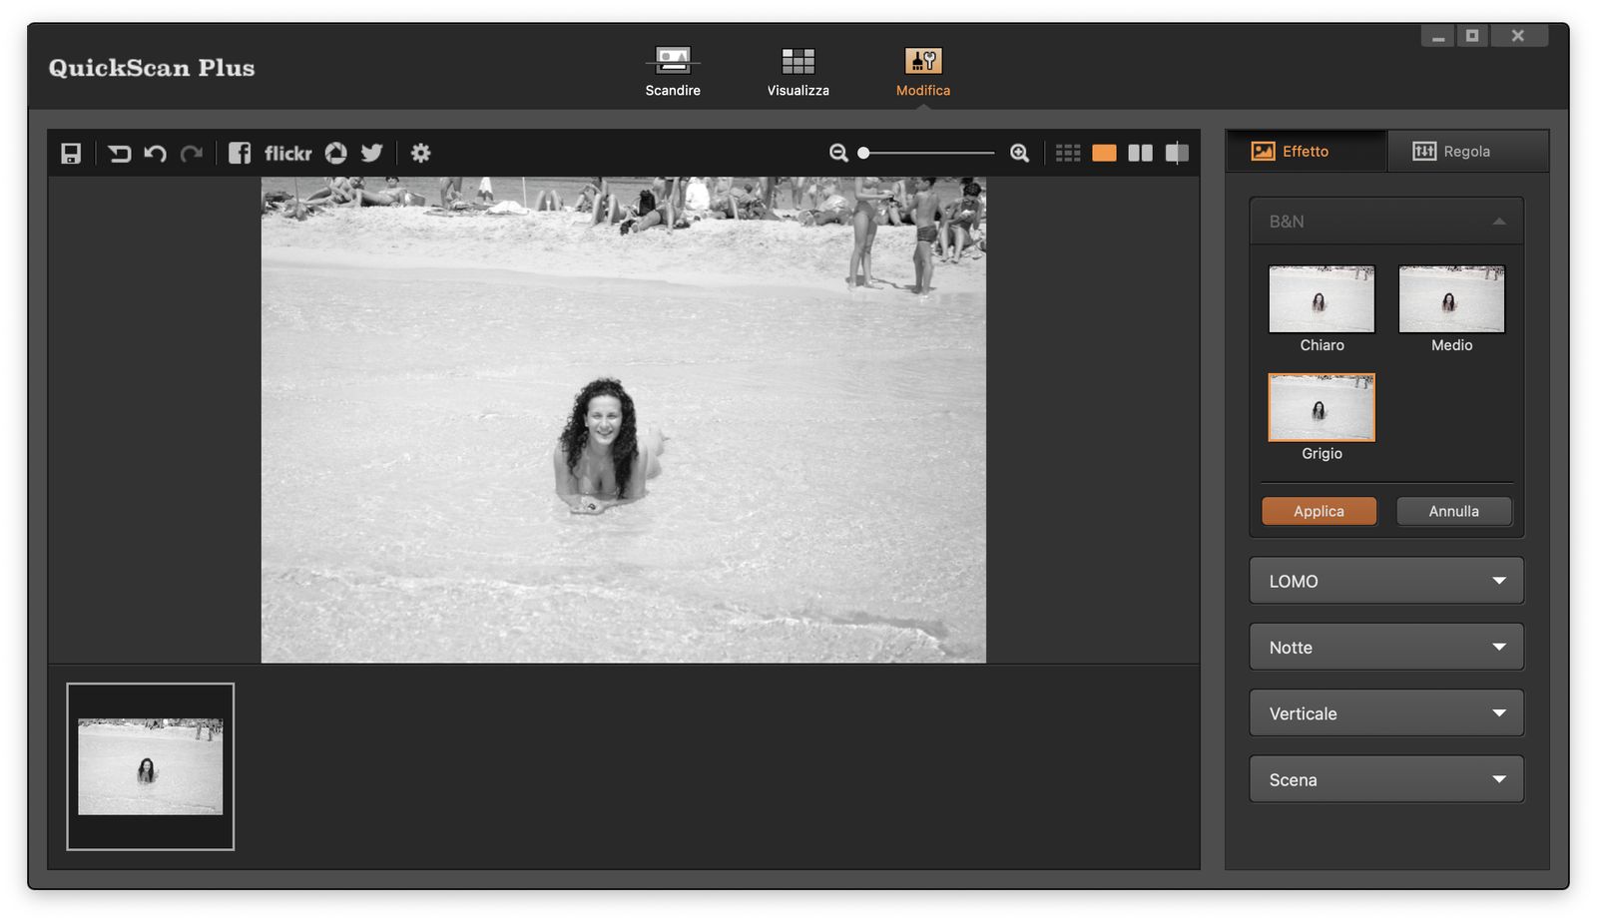Select the Chiaro effect thumbnail

point(1322,299)
